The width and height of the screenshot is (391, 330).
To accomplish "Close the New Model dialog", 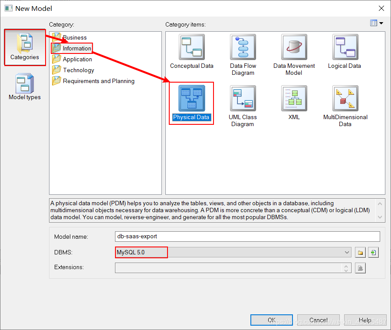I will (x=381, y=8).
